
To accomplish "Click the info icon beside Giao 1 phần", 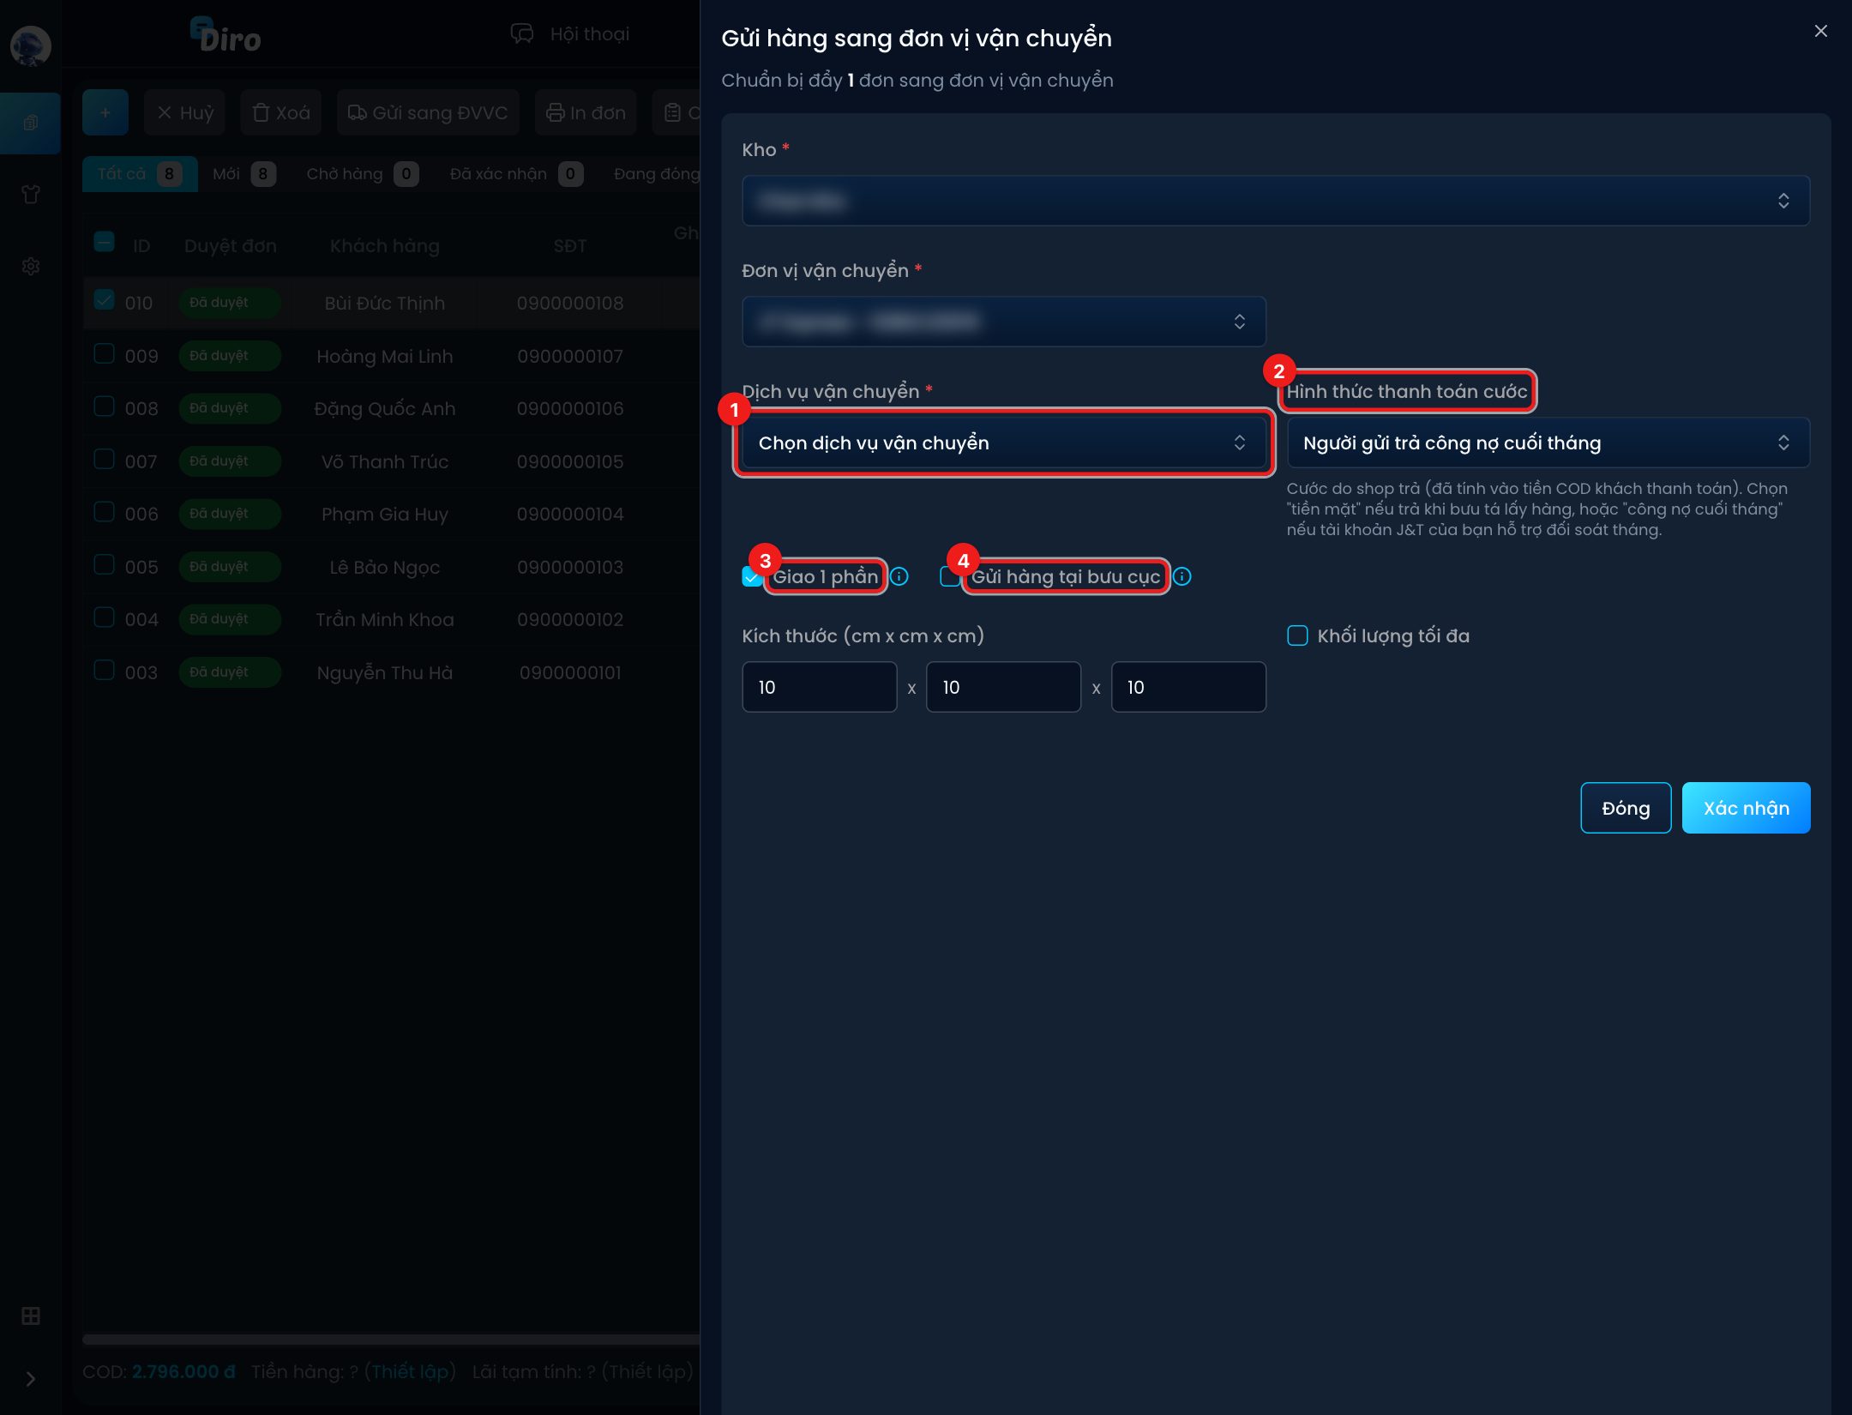I will 899,576.
